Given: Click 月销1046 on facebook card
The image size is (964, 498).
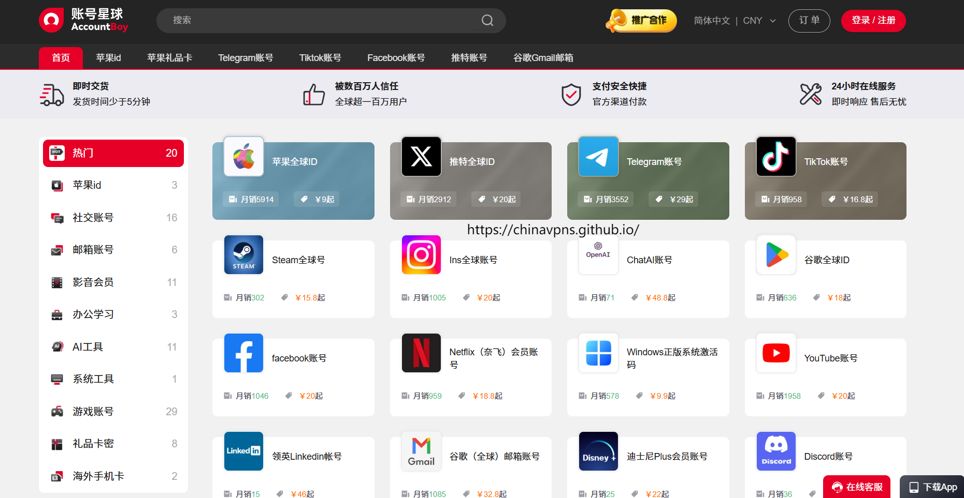Looking at the screenshot, I should [x=246, y=396].
